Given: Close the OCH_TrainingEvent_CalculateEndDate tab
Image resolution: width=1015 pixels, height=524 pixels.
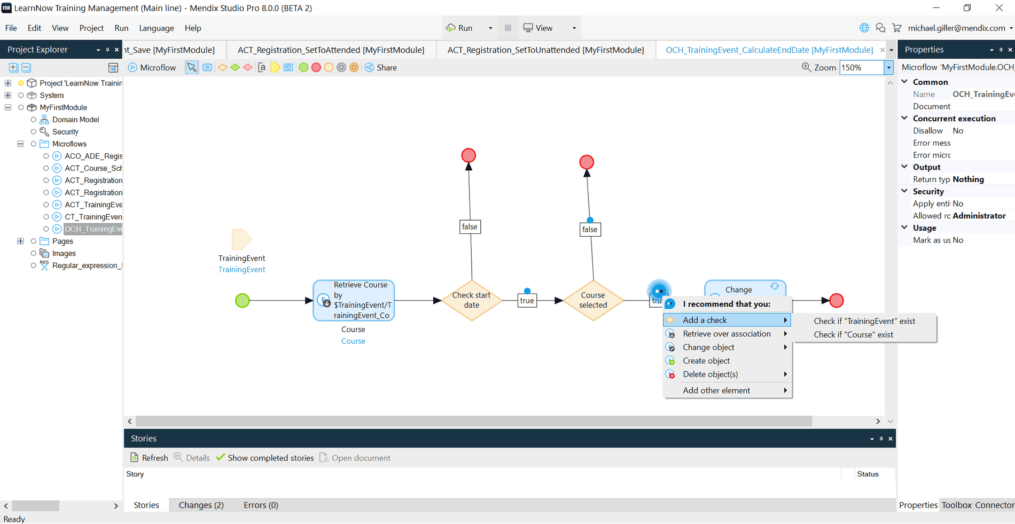Looking at the screenshot, I should click(882, 50).
